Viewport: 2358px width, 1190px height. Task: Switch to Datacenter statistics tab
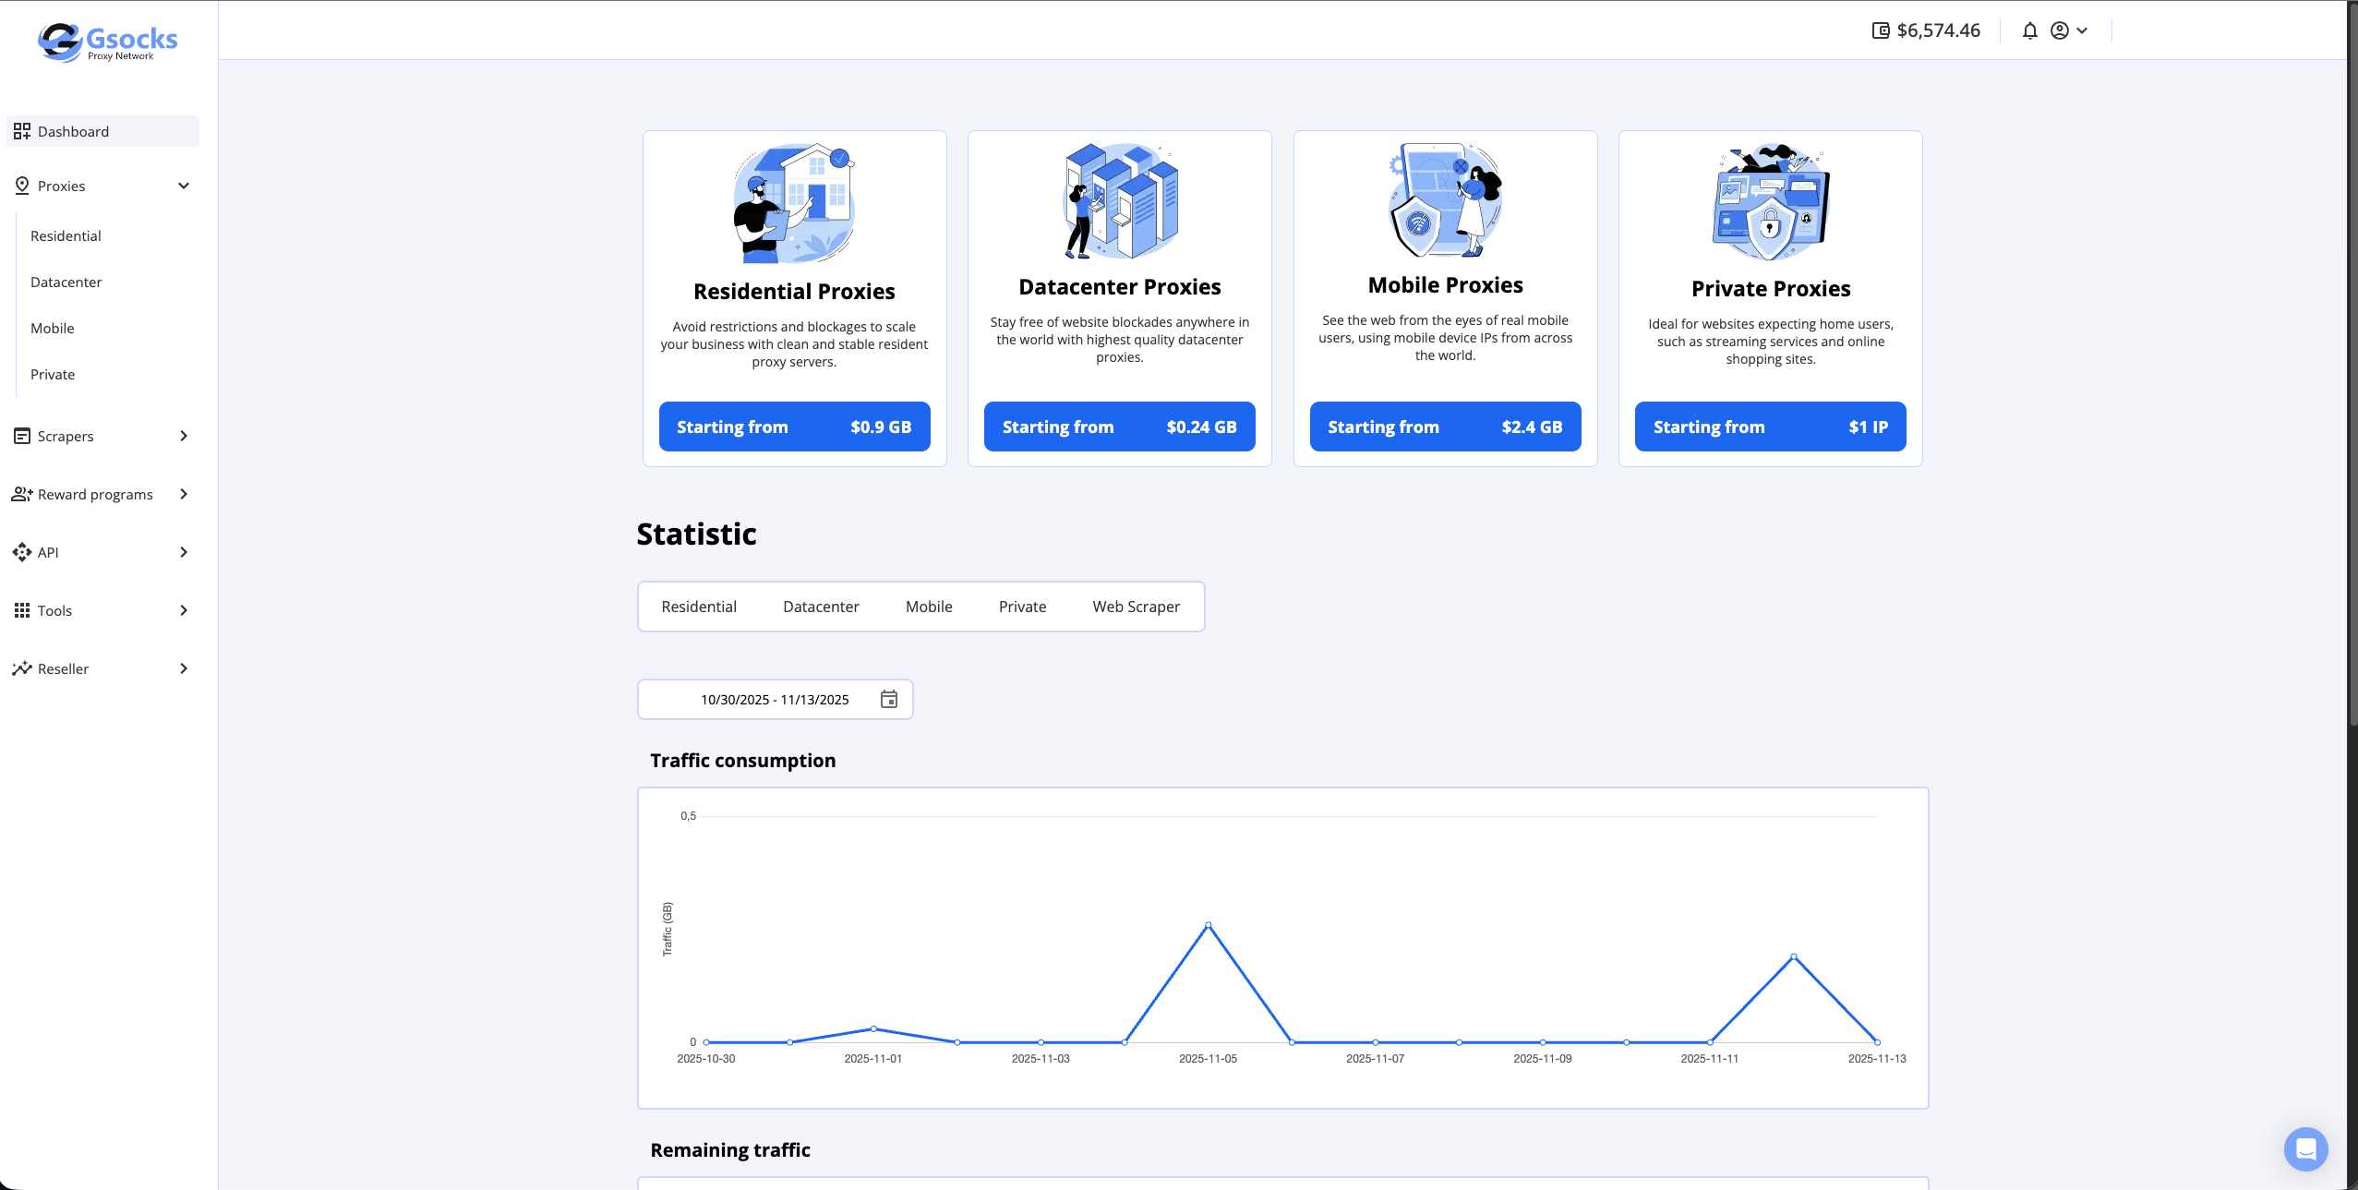tap(821, 607)
